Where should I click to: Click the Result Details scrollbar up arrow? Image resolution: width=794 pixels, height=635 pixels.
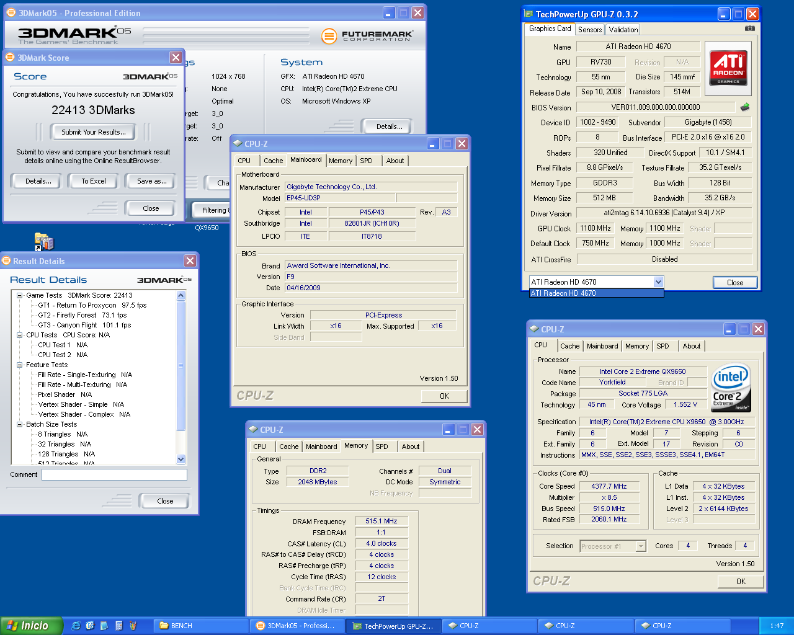[x=181, y=295]
